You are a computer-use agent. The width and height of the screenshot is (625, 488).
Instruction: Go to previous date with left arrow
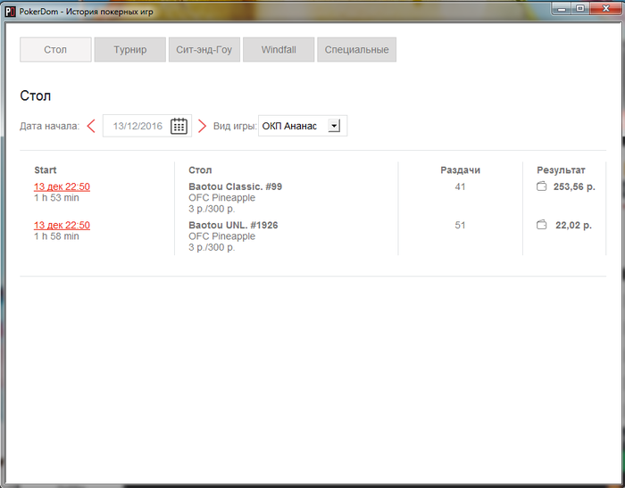[x=91, y=126]
